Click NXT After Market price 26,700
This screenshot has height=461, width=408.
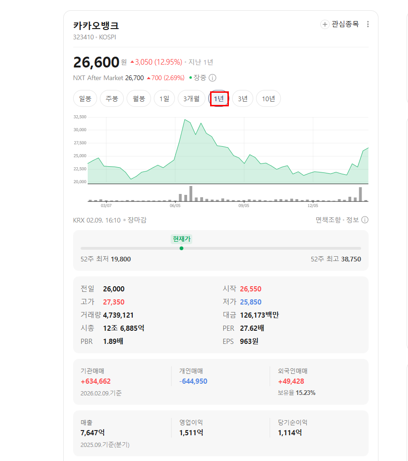click(135, 78)
